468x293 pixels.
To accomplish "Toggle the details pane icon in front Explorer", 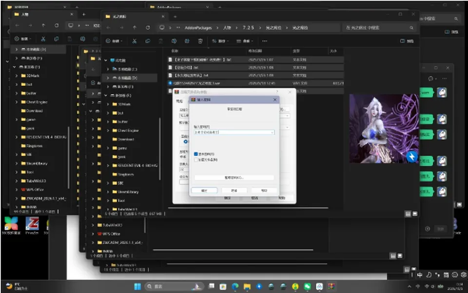I will 407,41.
